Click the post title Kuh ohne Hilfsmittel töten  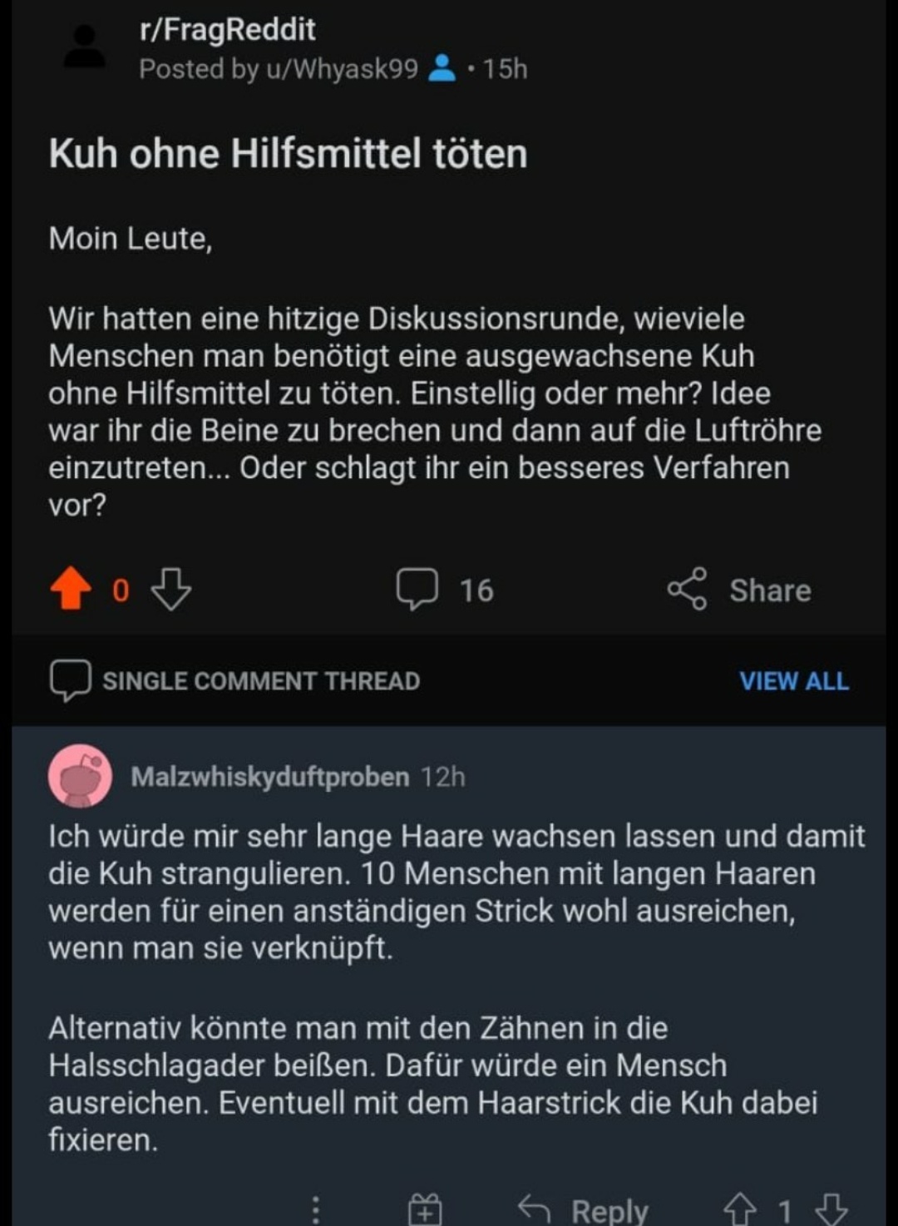pos(288,154)
